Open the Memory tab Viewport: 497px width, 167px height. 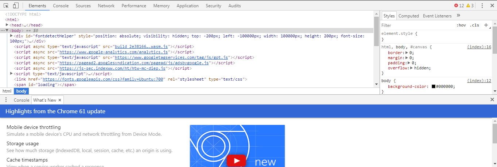[x=161, y=6]
